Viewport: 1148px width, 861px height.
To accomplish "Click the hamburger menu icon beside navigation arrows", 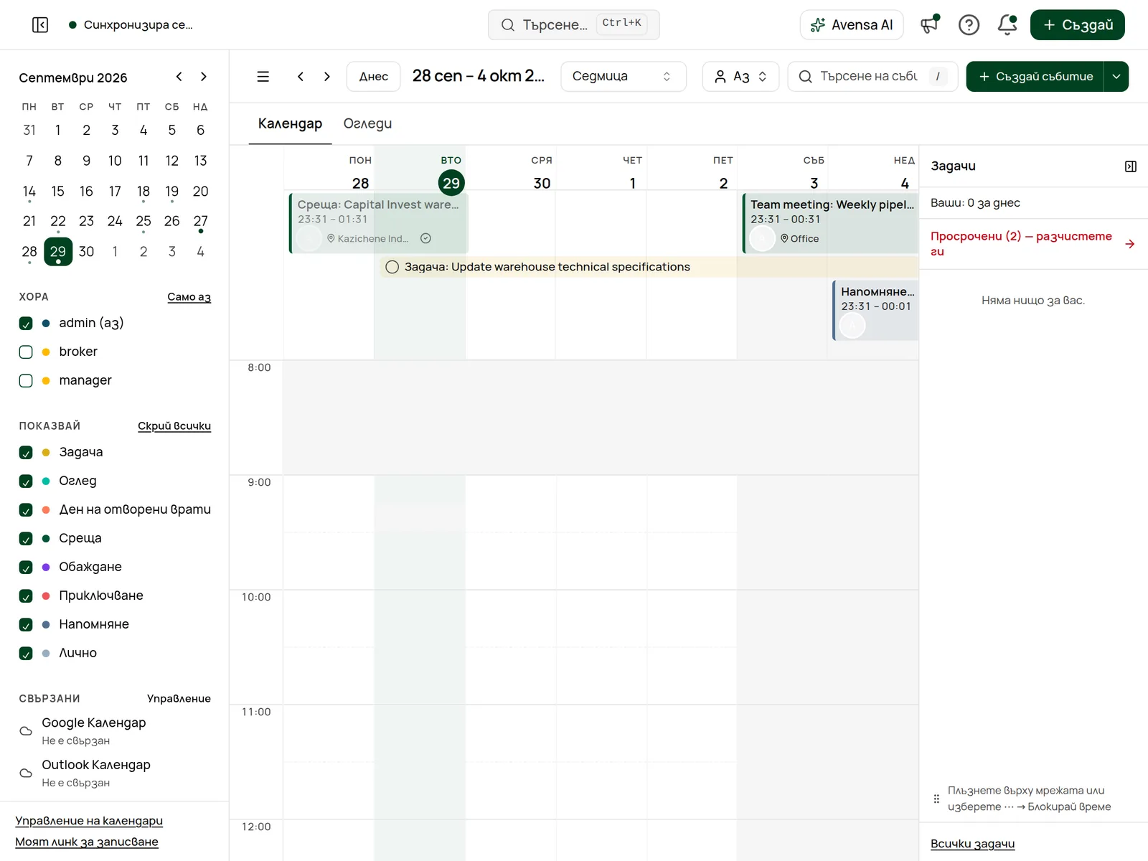I will pyautogui.click(x=263, y=76).
